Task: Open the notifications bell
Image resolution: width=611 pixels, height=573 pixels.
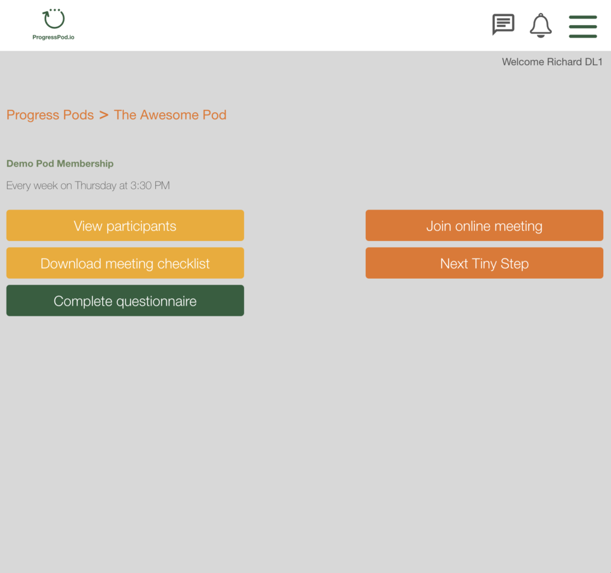Action: [541, 25]
